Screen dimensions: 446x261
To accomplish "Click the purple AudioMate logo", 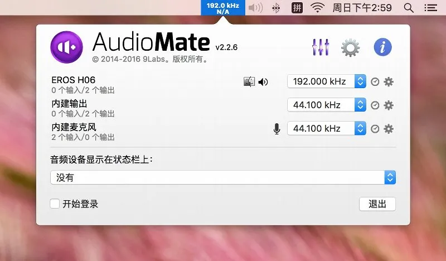I will (66, 47).
